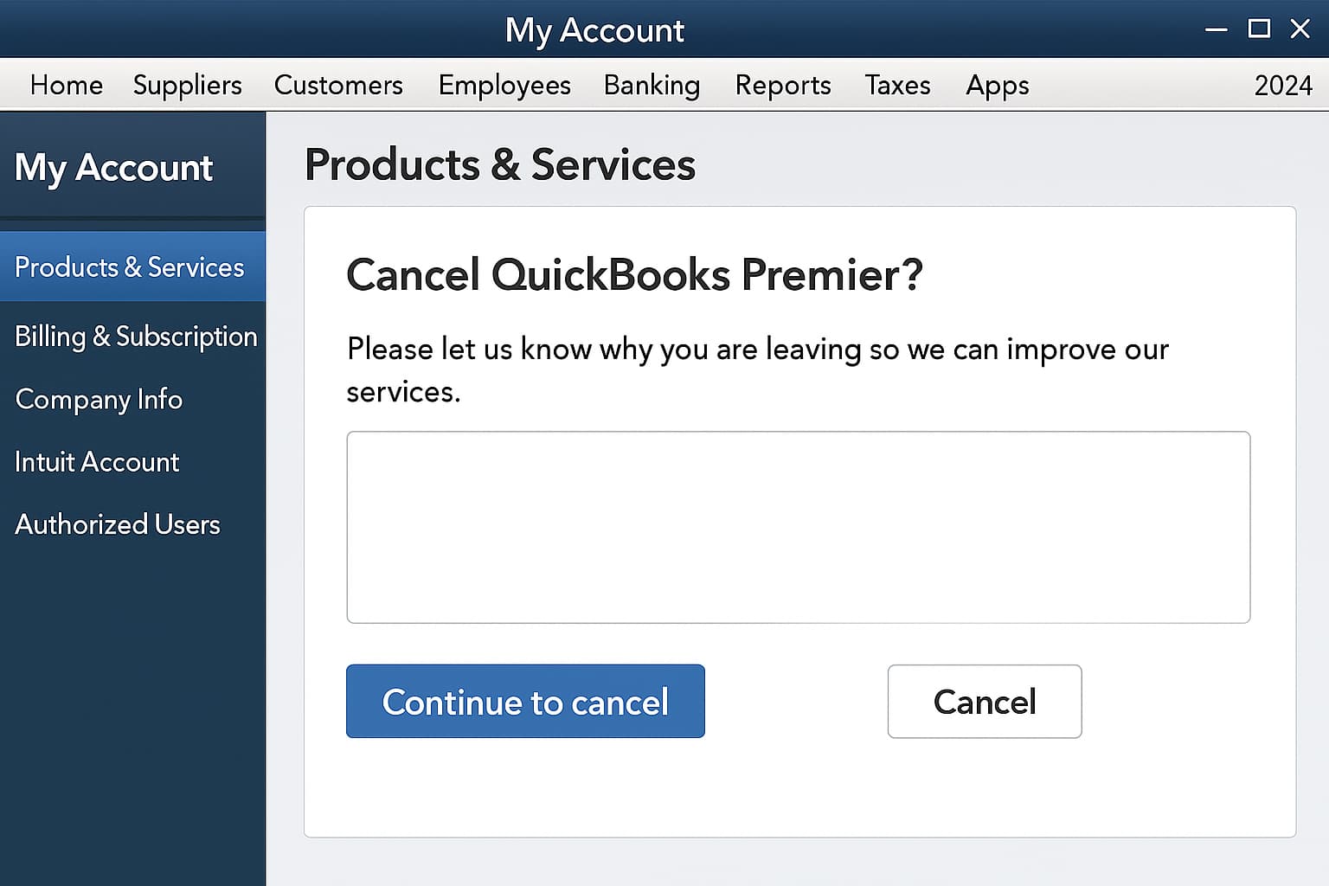This screenshot has height=886, width=1329.
Task: Open the Suppliers menu
Action: tap(188, 85)
